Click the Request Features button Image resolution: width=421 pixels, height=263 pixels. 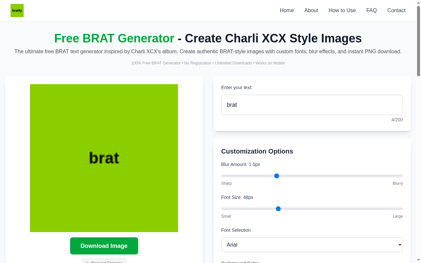[x=104, y=261]
